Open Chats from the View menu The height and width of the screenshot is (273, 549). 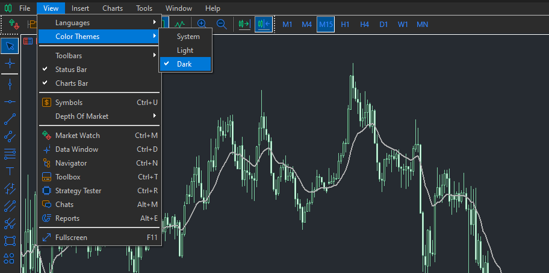click(99, 205)
